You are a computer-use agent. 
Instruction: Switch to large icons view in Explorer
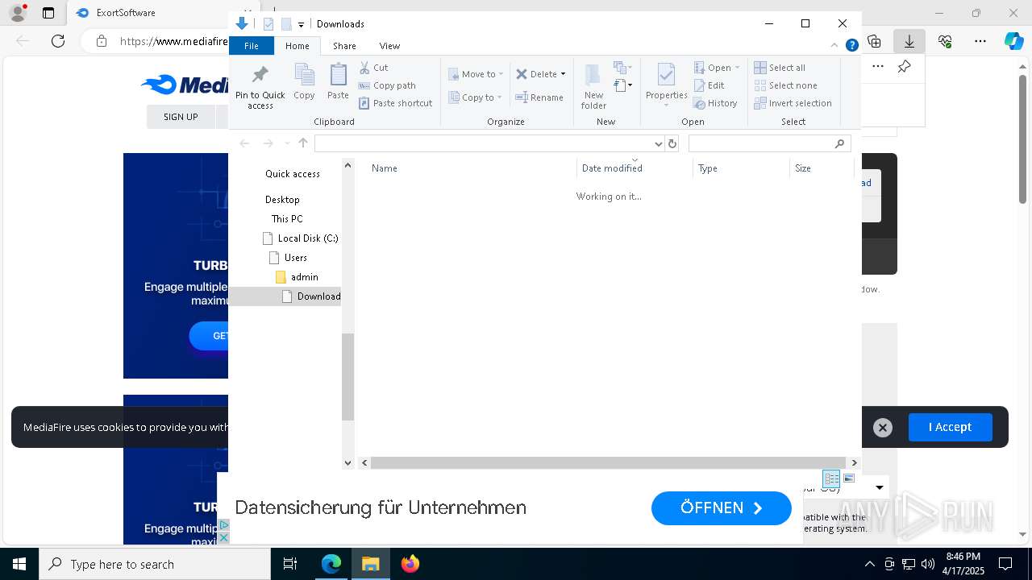[x=849, y=478]
